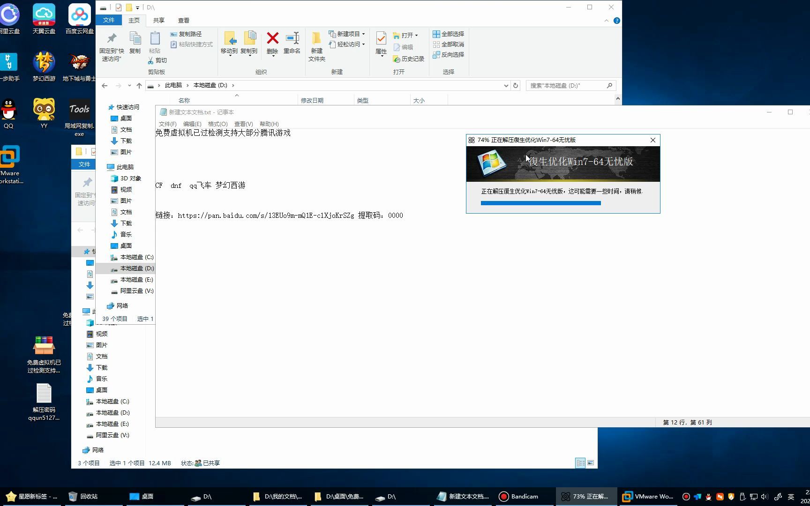
Task: Switch to Home (主页) ribbon tab
Action: [x=134, y=20]
